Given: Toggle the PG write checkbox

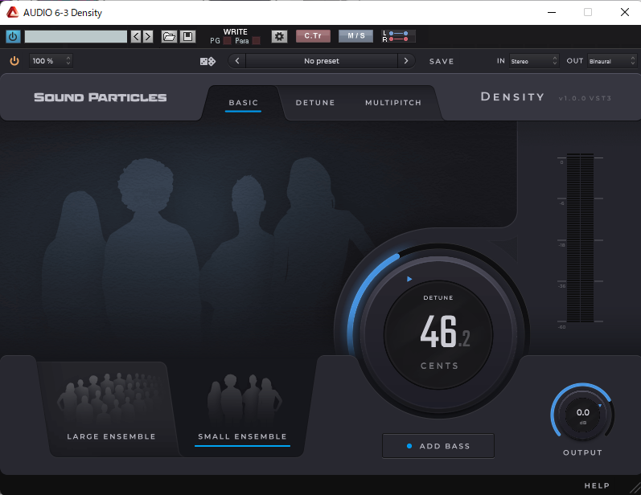Looking at the screenshot, I should pos(228,41).
